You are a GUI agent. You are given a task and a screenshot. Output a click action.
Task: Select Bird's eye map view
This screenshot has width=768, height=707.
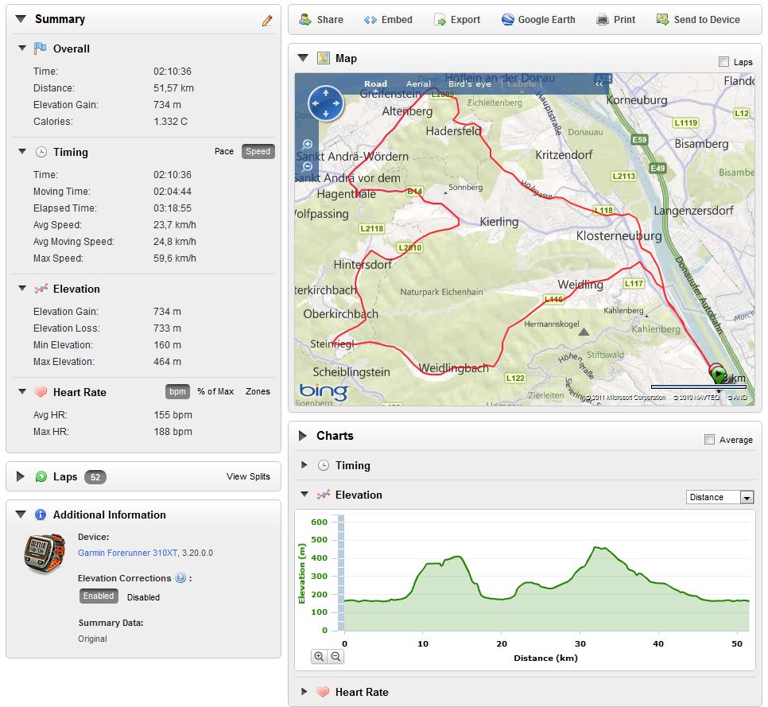click(x=470, y=84)
